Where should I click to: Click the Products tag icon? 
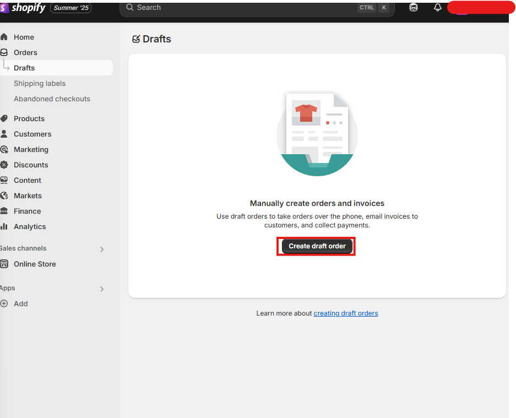pyautogui.click(x=4, y=118)
